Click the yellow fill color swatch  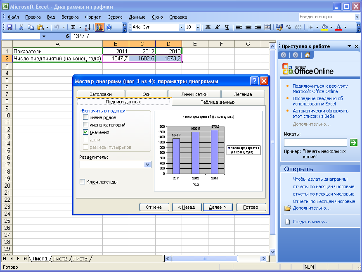click(x=324, y=27)
